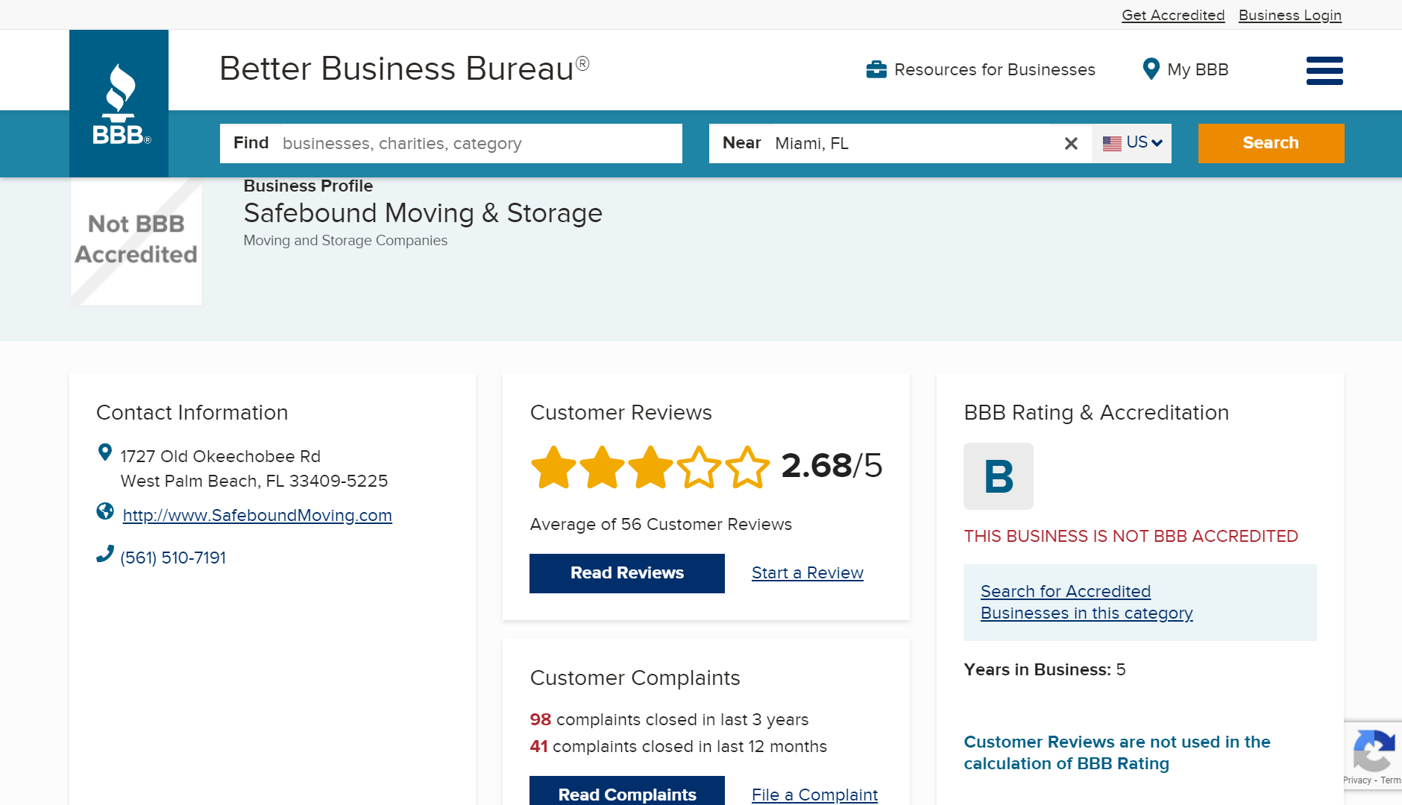Click Safebound Moving & Storage heading
Screen dimensions: 1402x805
tap(423, 213)
